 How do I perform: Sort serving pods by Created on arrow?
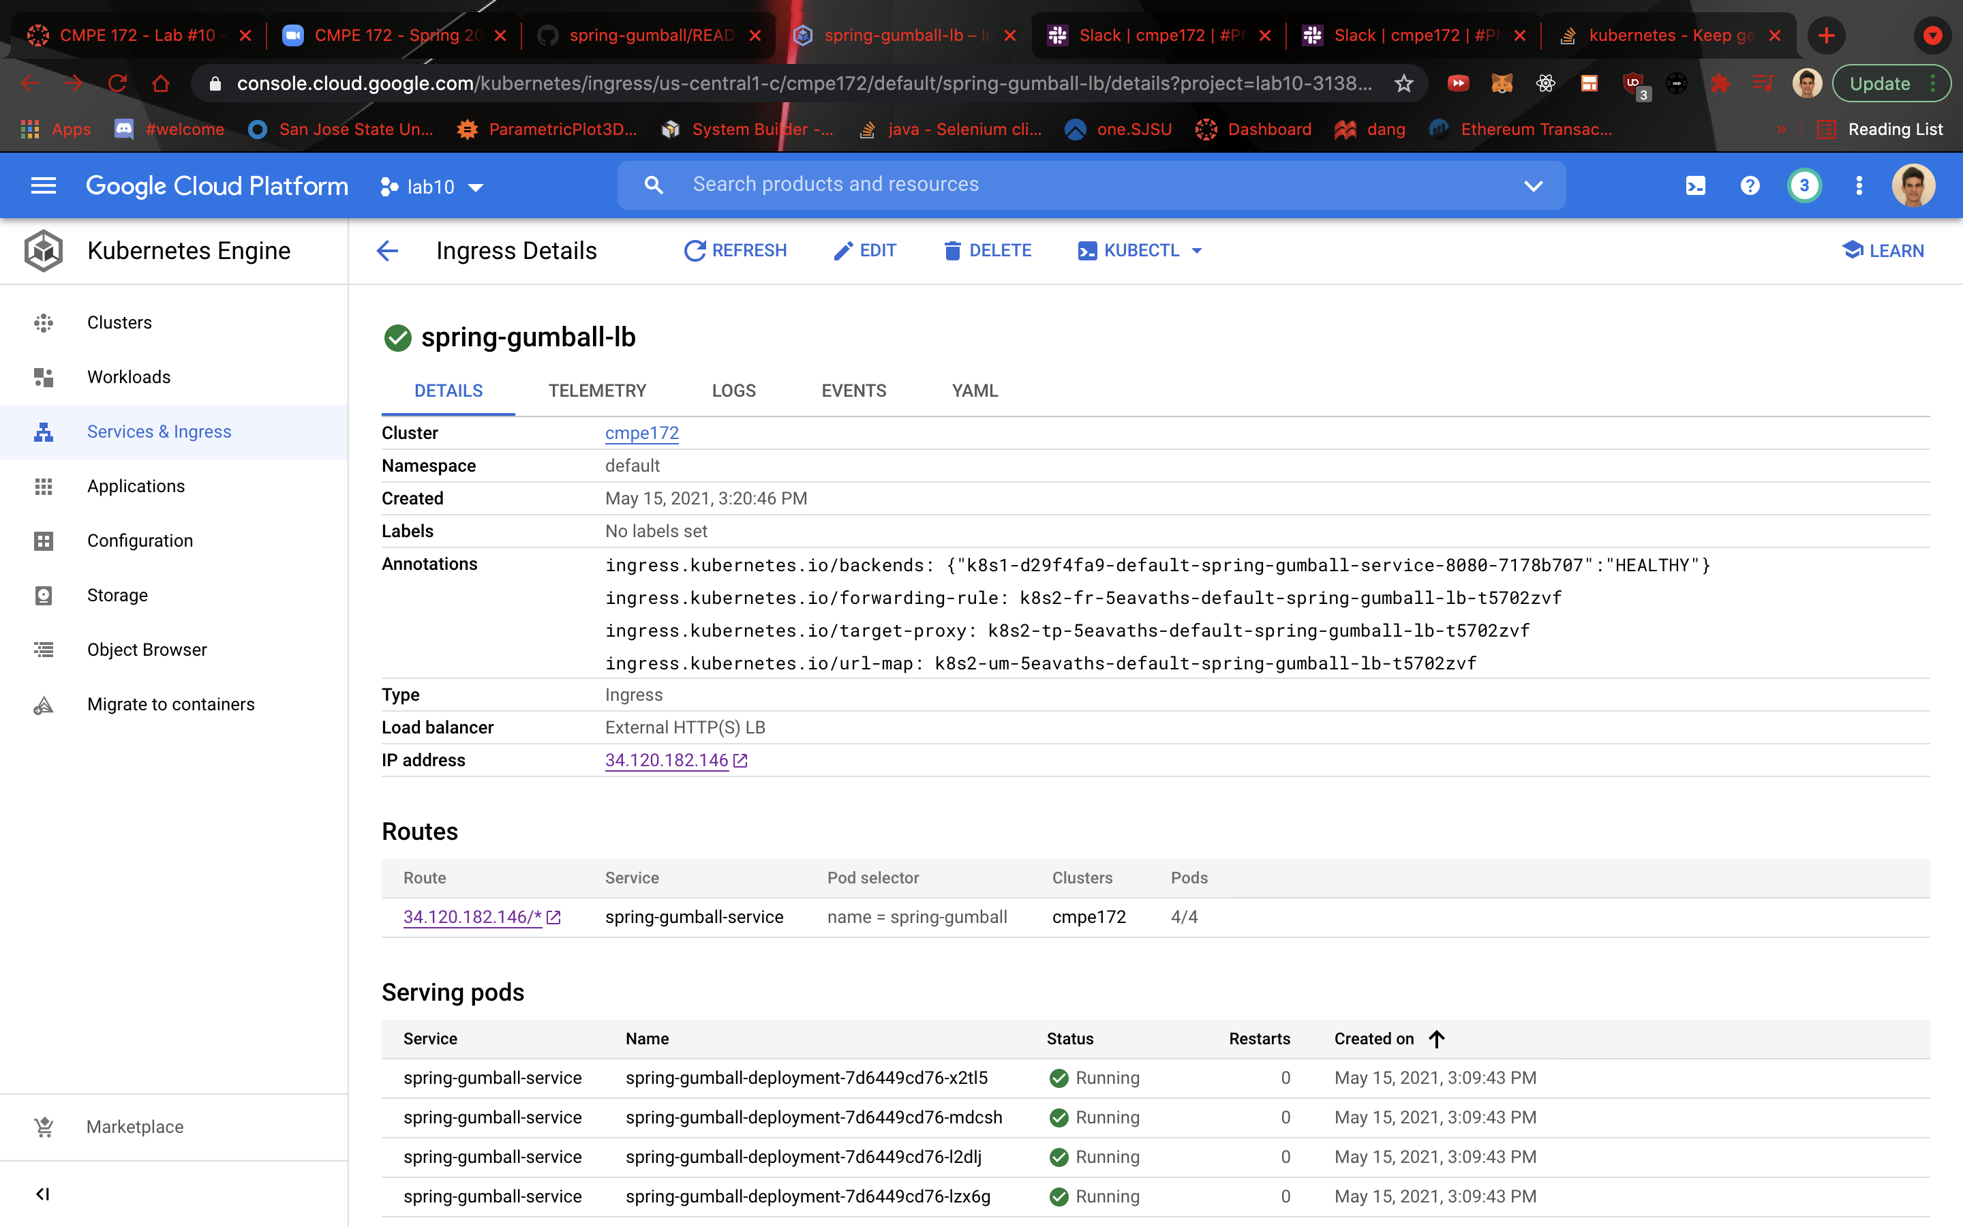[1437, 1039]
